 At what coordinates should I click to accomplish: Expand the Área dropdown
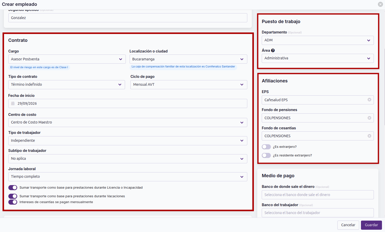[x=318, y=58]
